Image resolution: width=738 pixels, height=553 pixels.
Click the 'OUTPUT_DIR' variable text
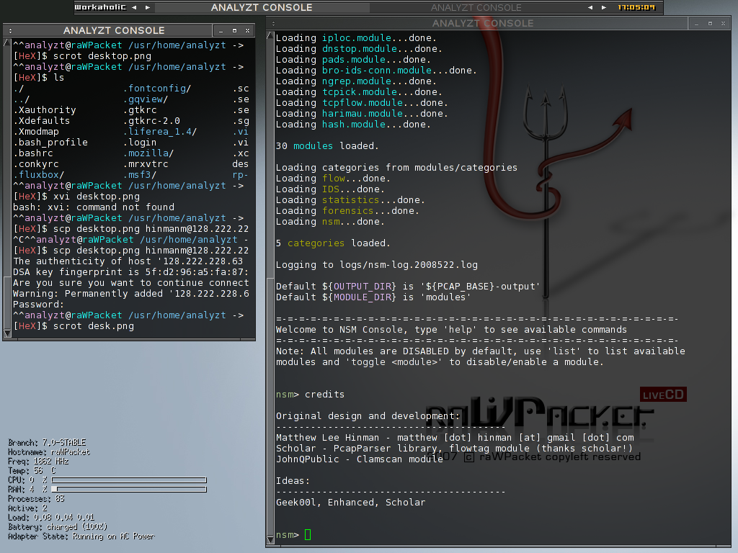click(363, 287)
